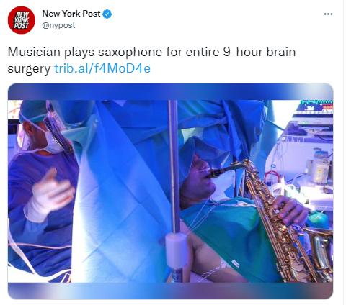The width and height of the screenshot is (346, 305).
Task: Open the trib.al/f4MoD4e link
Action: pos(102,68)
